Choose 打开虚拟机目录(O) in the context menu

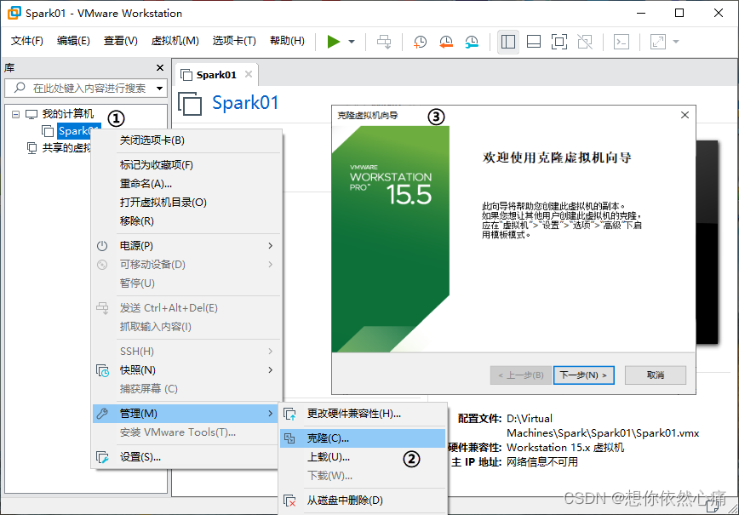[x=186, y=203]
